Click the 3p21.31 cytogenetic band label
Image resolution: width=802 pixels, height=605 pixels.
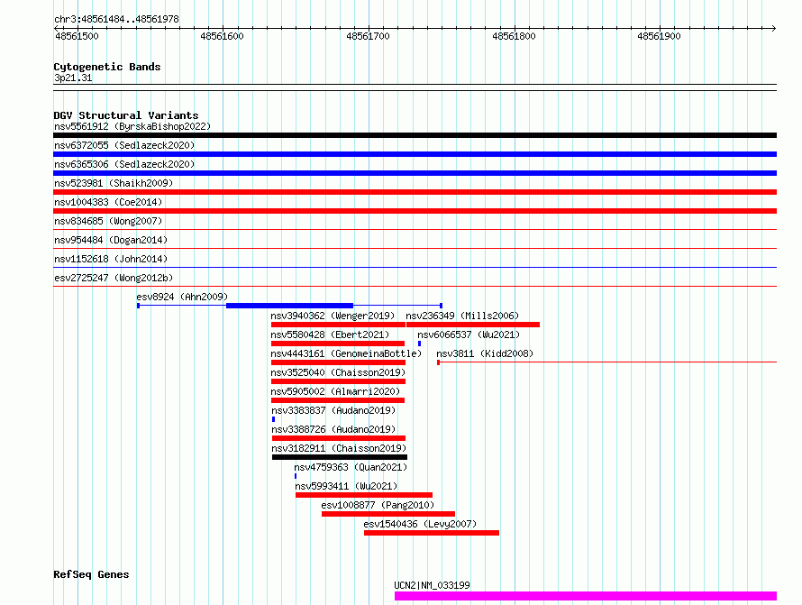point(73,78)
